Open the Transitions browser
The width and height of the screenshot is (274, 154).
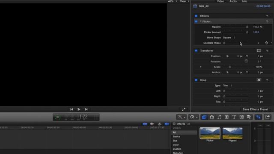tap(226, 117)
